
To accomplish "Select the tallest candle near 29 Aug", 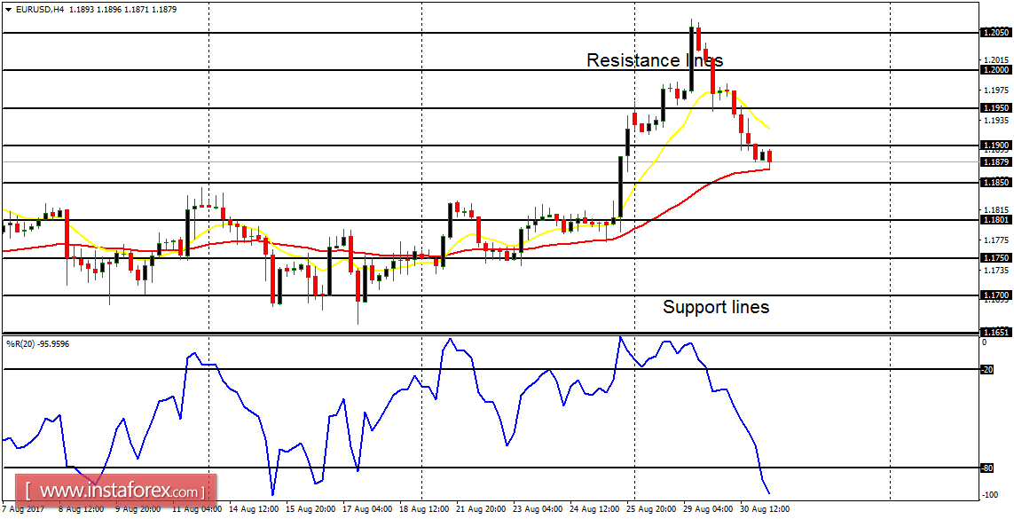I will click(692, 53).
